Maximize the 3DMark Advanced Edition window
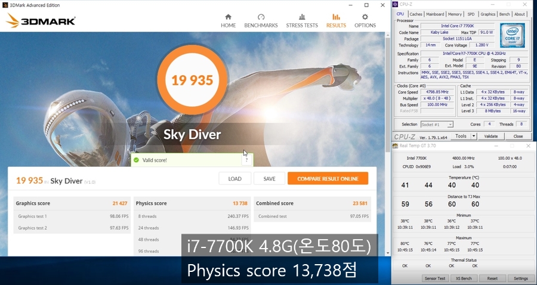This screenshot has height=285, width=537. tap(366, 5)
